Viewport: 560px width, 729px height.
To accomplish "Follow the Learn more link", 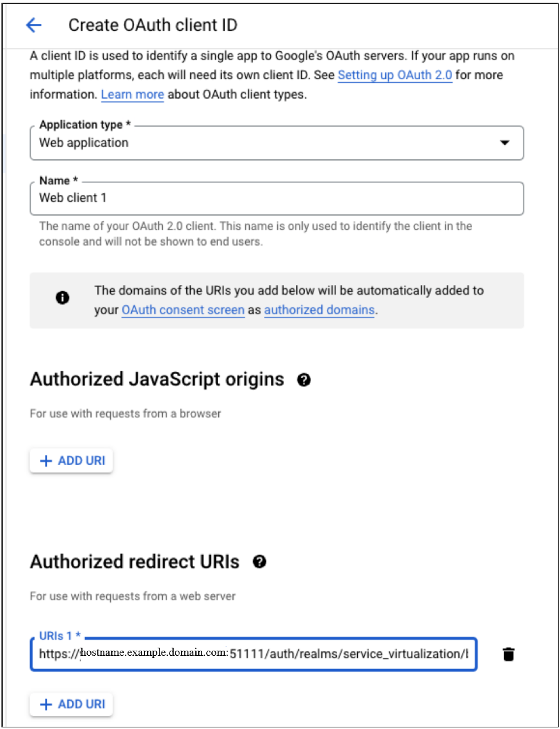I will (x=132, y=94).
